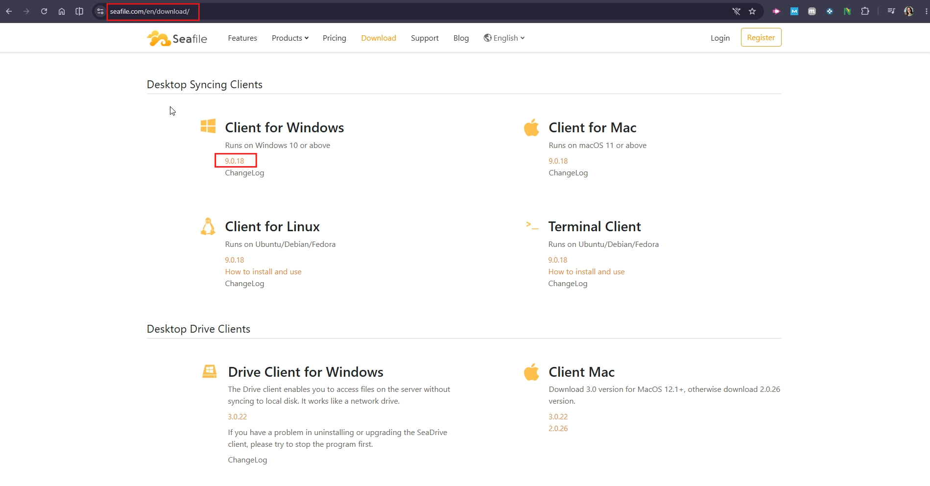This screenshot has width=930, height=486.
Task: Open the Client for Linux ChangeLog
Action: [244, 284]
